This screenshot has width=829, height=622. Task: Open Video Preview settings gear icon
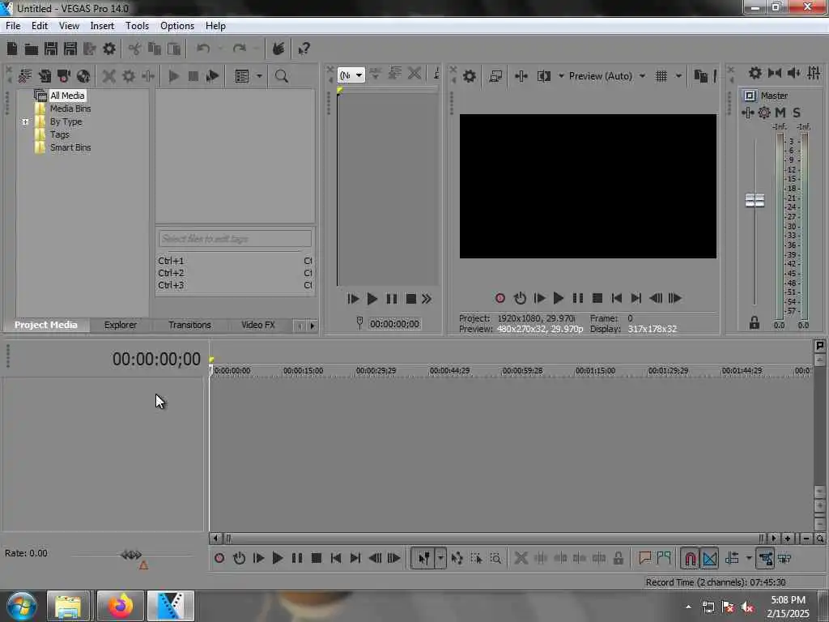(x=469, y=76)
